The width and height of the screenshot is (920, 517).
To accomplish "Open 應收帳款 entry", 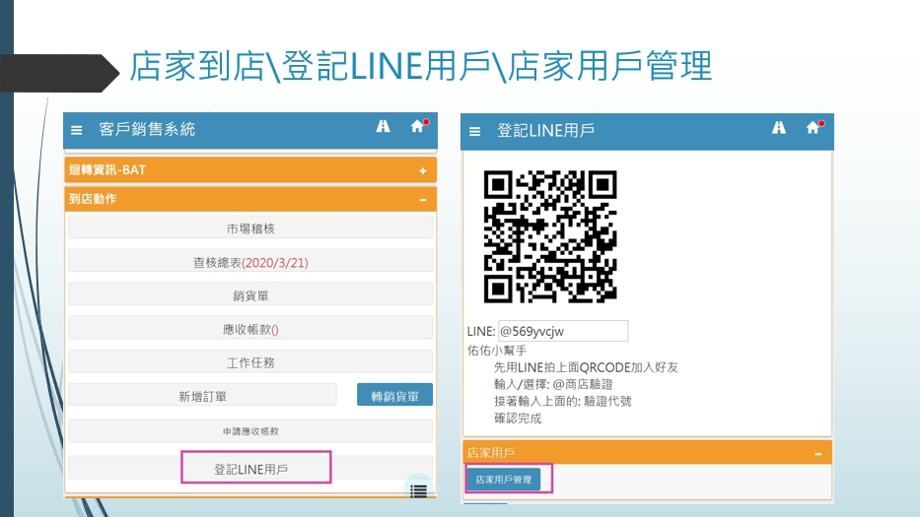I will tap(250, 330).
